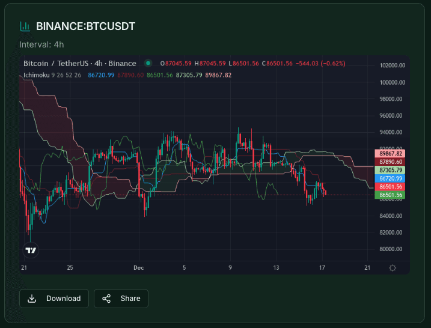The image size is (431, 328).
Task: Click the Download button
Action: [54, 299]
